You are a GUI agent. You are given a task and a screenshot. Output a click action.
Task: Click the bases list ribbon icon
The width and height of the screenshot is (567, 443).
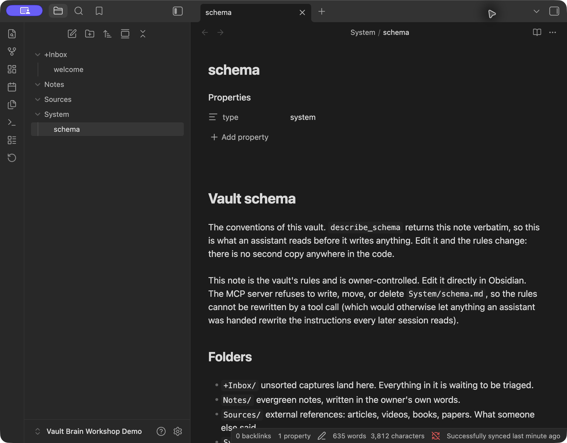click(12, 140)
